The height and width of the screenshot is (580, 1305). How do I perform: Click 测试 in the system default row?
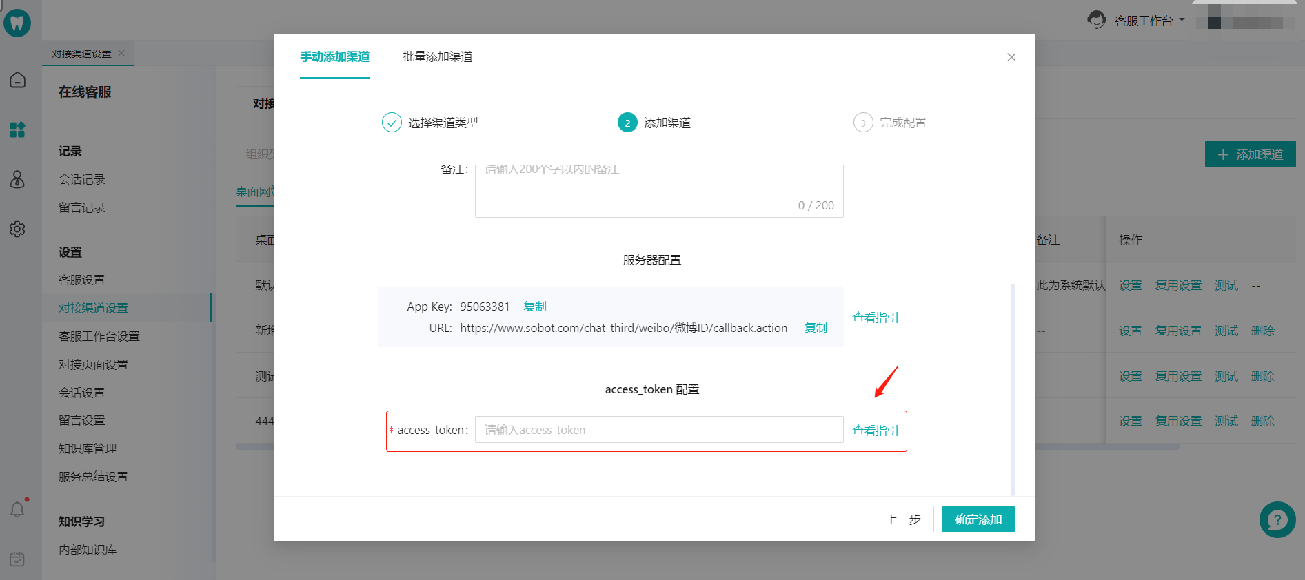(1226, 285)
